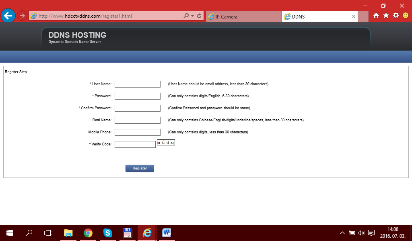This screenshot has height=241, width=412.
Task: Show hidden system tray icons
Action: point(342,233)
